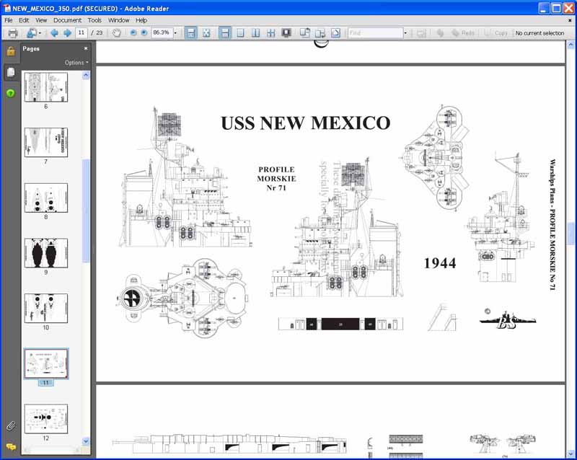Click the document scroll up arrow
This screenshot has width=577, height=460.
[x=571, y=45]
